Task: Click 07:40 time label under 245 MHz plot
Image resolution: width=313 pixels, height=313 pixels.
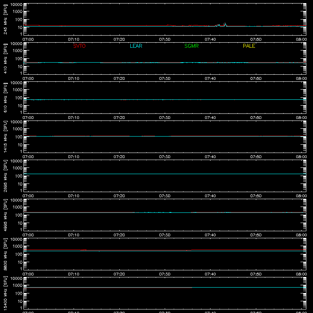Action: 210,40
